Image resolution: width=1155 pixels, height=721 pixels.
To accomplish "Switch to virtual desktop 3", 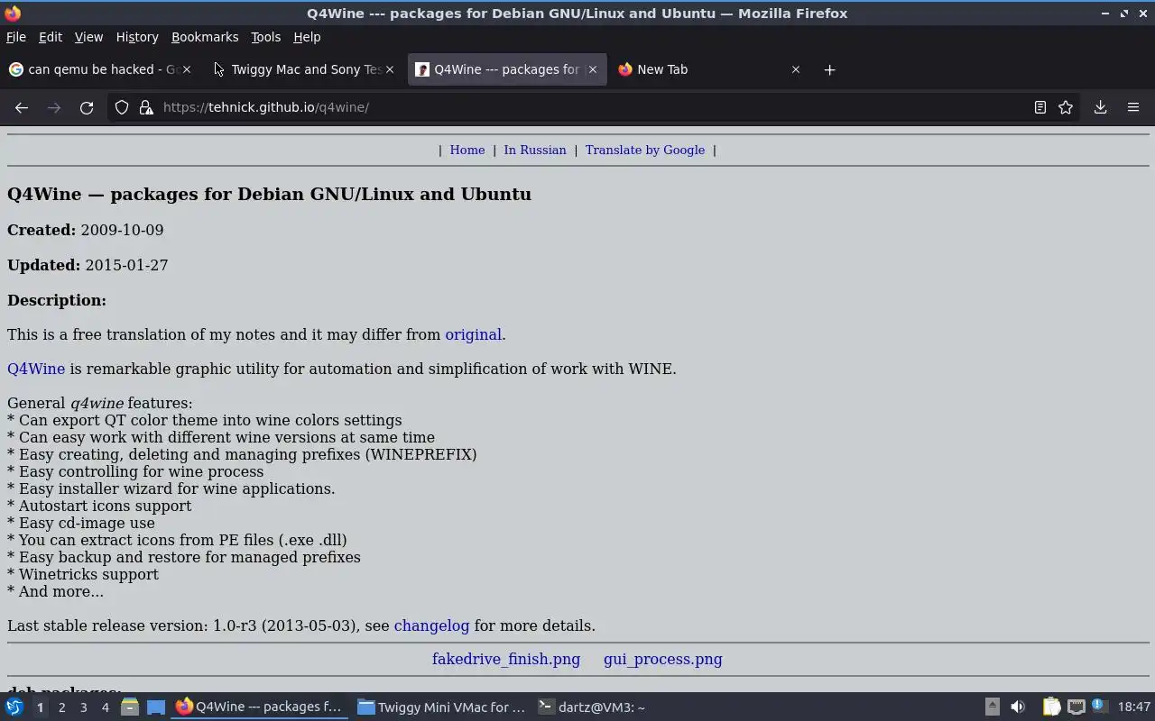I will coord(84,707).
